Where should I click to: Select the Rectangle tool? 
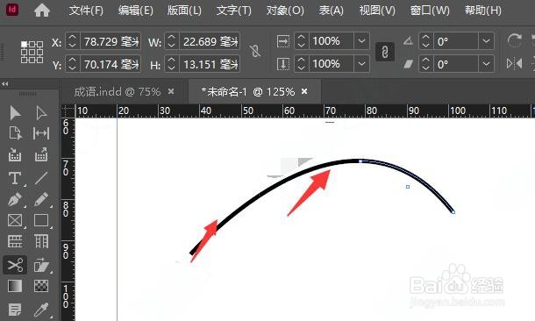(x=41, y=220)
